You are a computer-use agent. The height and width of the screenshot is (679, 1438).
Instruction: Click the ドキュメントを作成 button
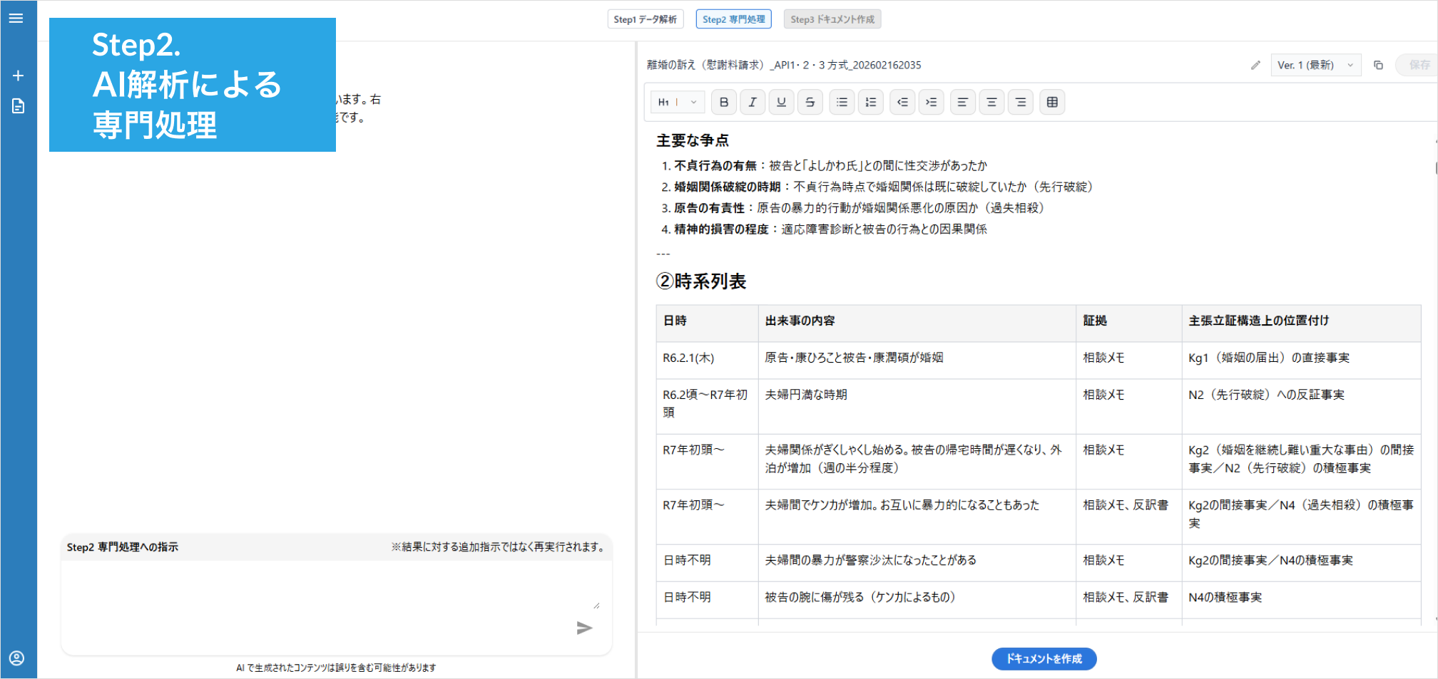pos(1044,659)
